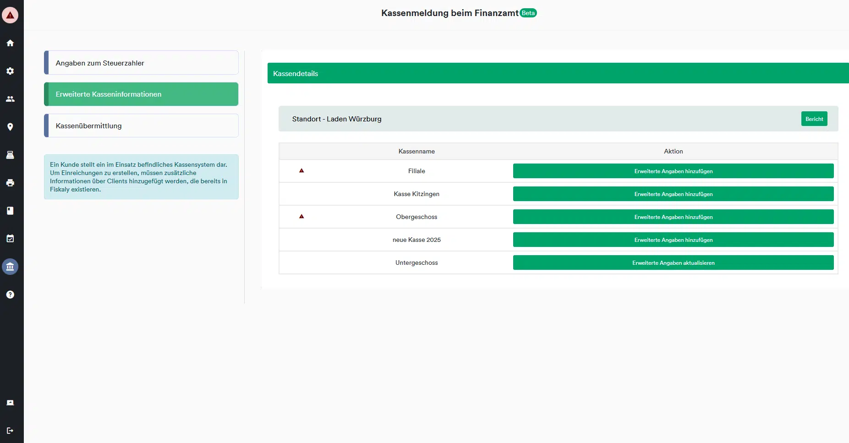Open the printer sidebar icon

(x=10, y=183)
